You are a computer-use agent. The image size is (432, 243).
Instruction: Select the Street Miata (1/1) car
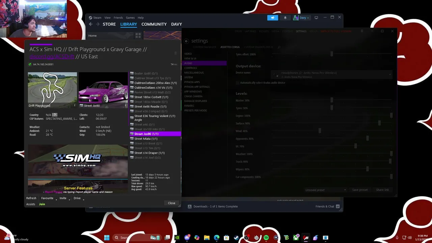click(155, 139)
